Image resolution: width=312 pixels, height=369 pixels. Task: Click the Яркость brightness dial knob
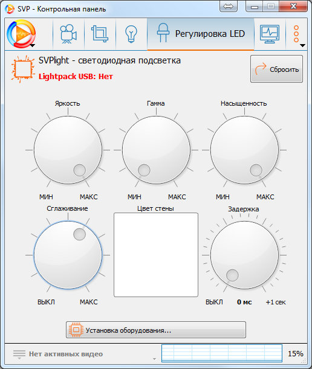tap(68, 150)
